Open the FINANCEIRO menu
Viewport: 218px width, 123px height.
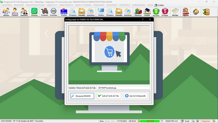tap(99, 5)
